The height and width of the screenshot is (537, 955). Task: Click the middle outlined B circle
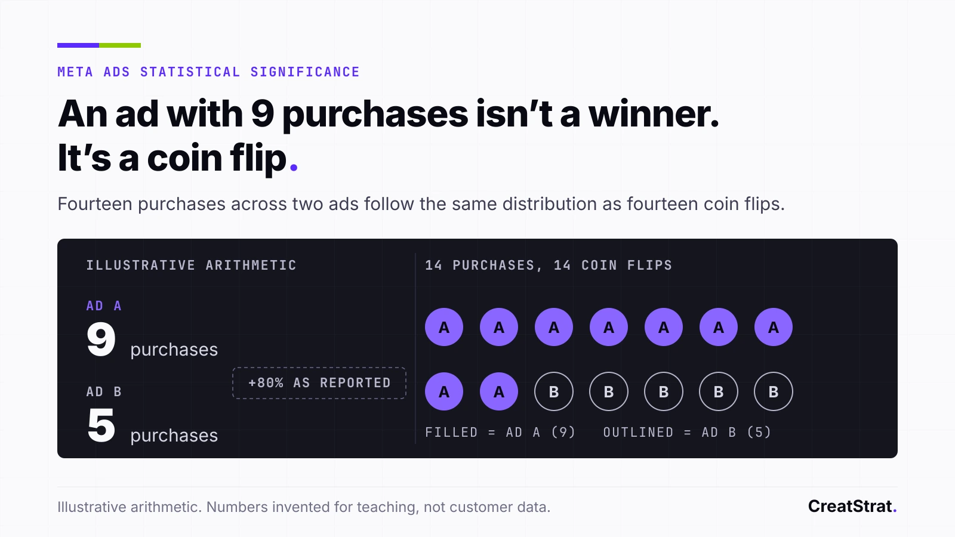[664, 391]
